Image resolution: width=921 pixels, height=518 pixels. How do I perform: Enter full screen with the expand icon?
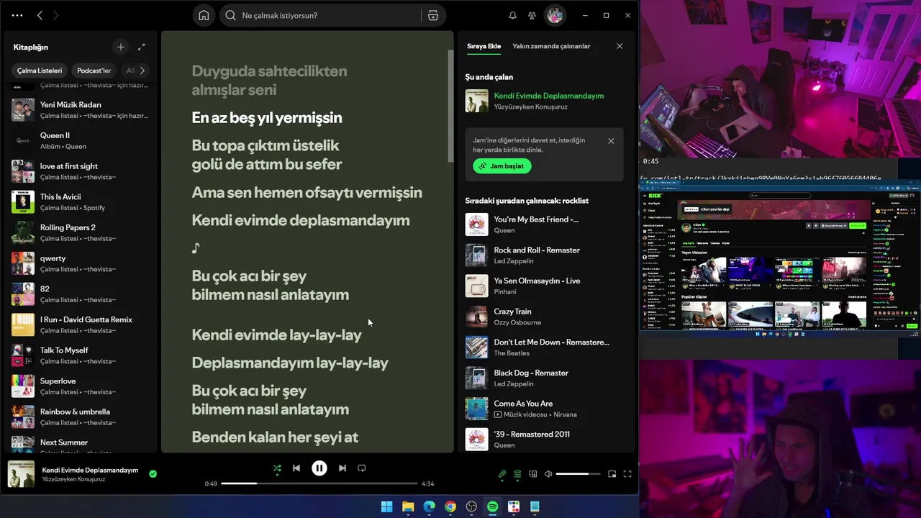pyautogui.click(x=627, y=474)
